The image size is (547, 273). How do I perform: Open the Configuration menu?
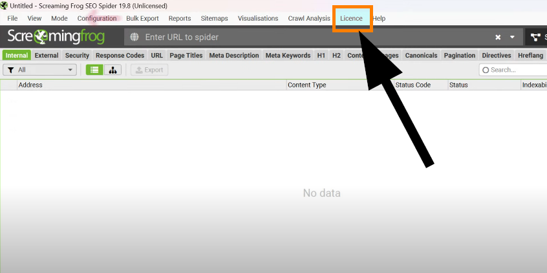97,19
